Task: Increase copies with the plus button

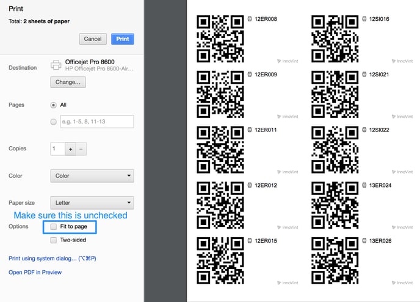Action: [x=70, y=149]
